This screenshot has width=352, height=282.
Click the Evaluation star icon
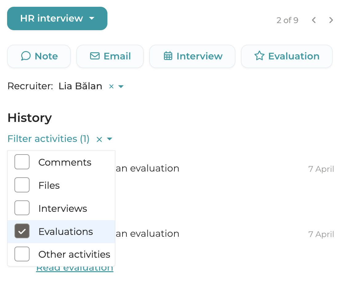(260, 56)
